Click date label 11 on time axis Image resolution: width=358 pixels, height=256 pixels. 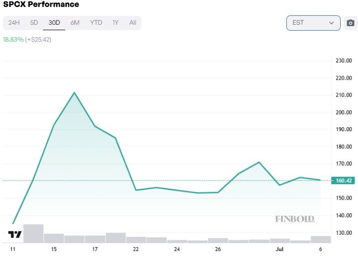(13, 249)
